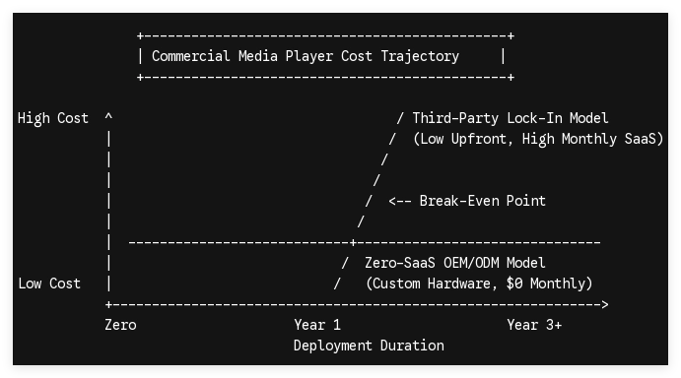681x378 pixels.
Task: Click the Zero-SaaS OEM/ODM Model label
Action: coord(454,263)
